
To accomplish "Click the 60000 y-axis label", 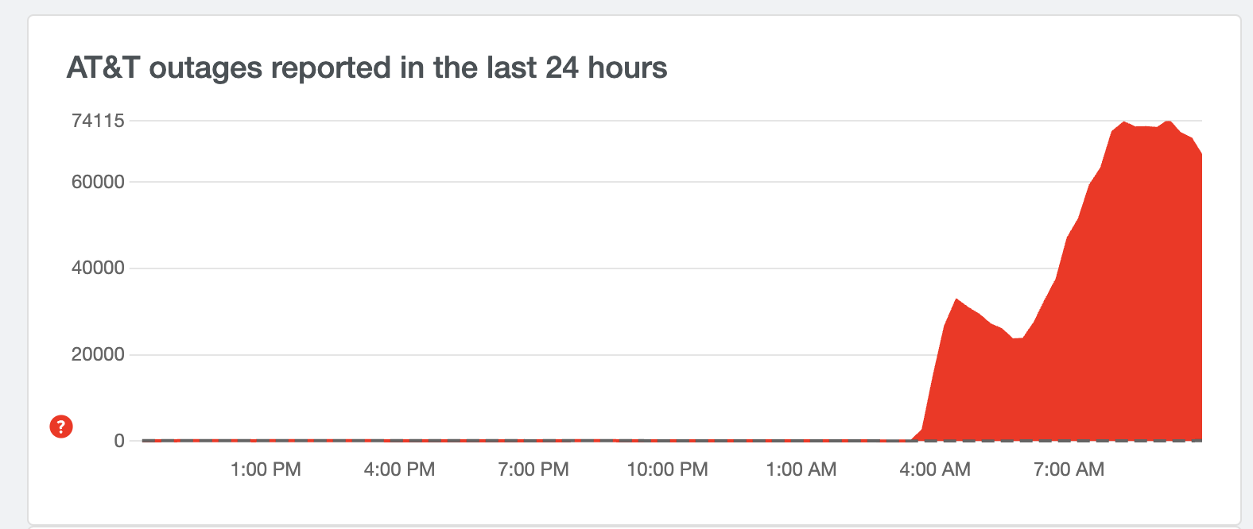I will pos(98,182).
